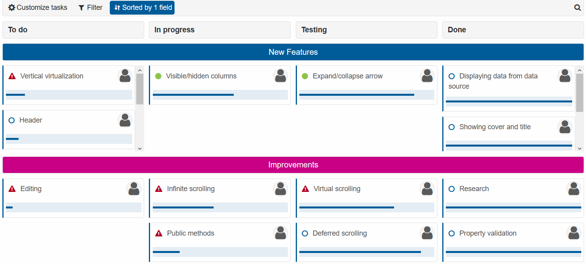Click the red warning icon on Vertical virtualization

[12, 76]
